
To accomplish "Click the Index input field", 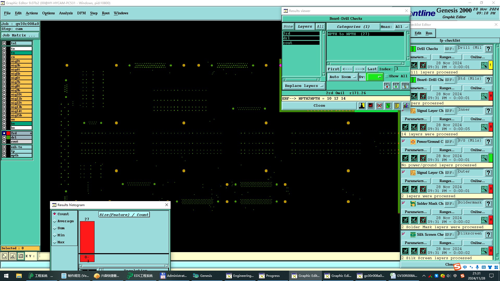I will coord(402,69).
